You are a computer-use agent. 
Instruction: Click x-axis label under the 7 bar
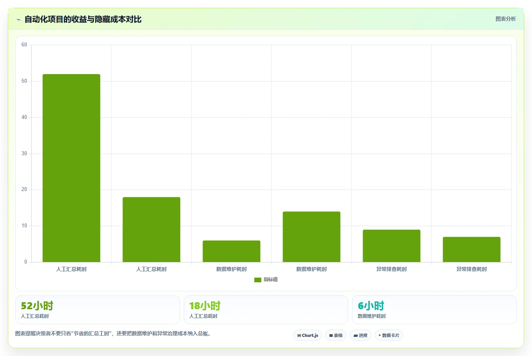tap(472, 269)
